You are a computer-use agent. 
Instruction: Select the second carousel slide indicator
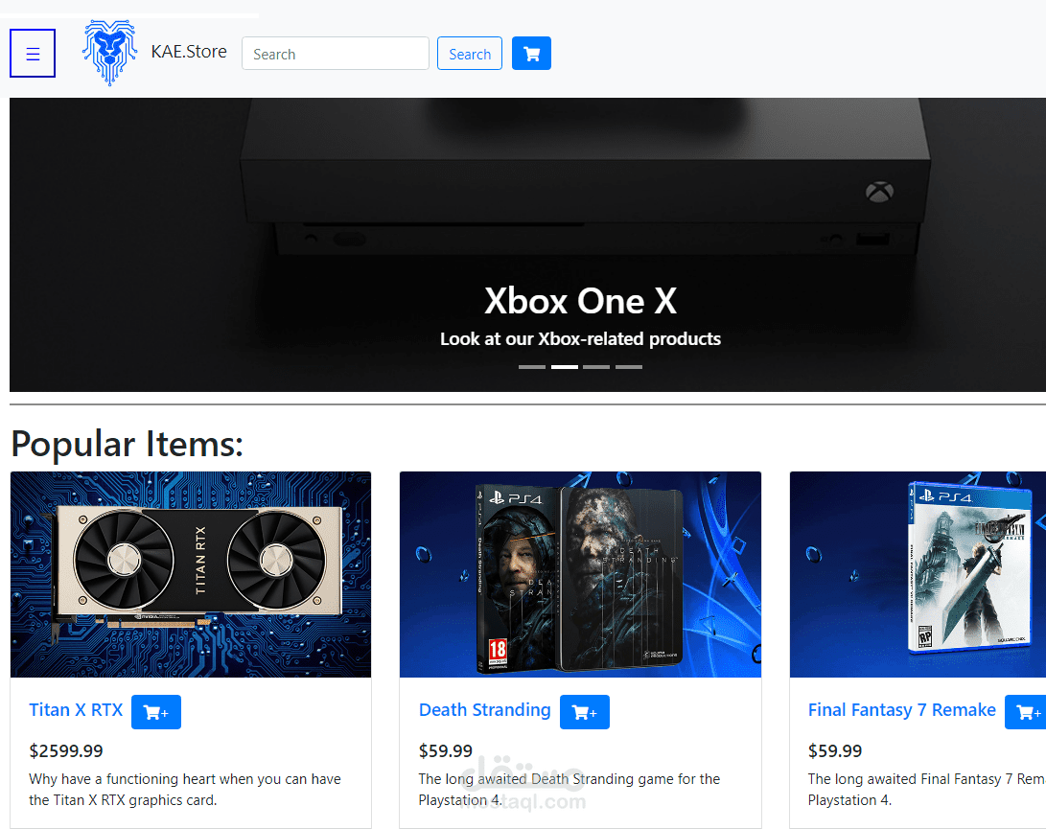(565, 367)
